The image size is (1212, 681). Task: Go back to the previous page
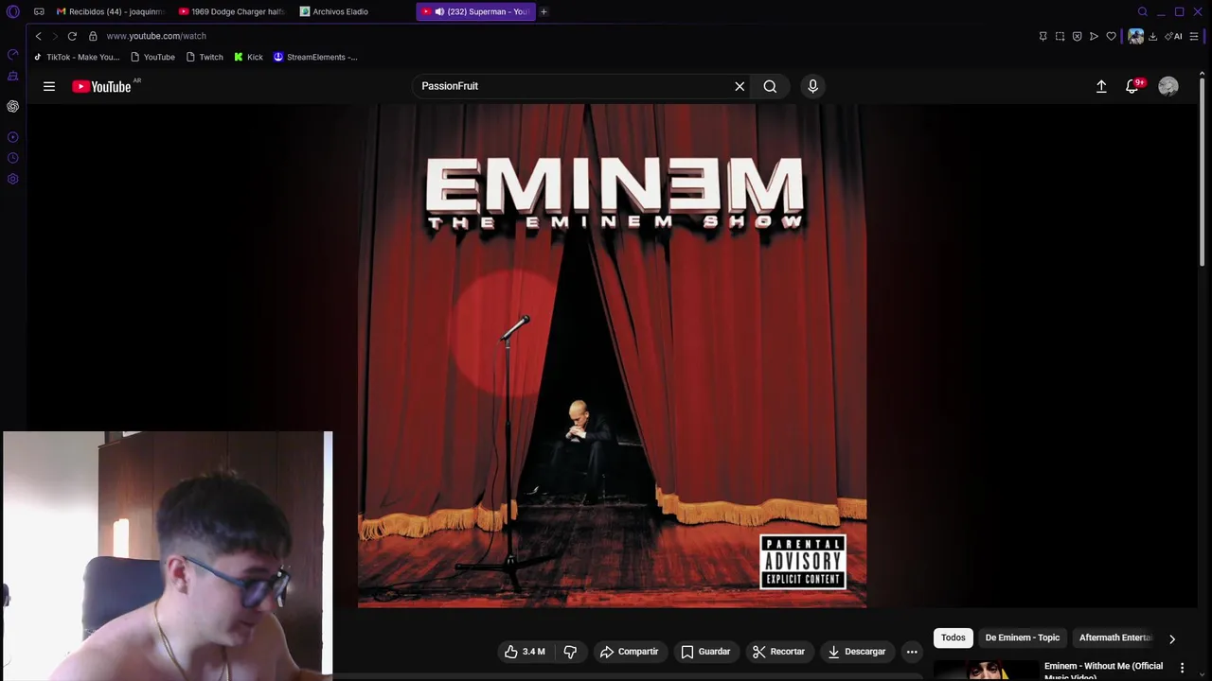pos(38,36)
